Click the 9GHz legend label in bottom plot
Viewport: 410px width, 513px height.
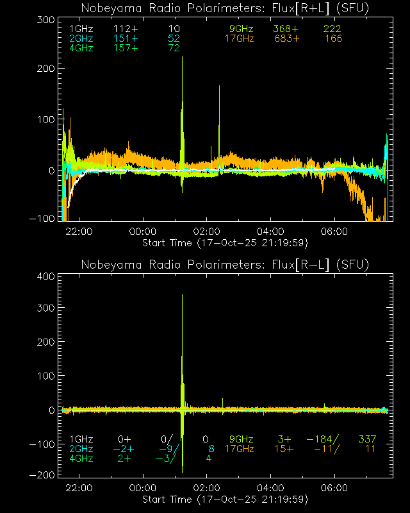point(242,439)
